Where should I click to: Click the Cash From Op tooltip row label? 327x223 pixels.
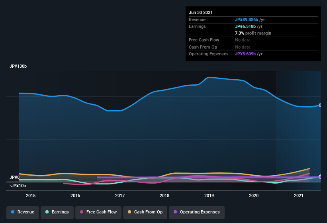coord(203,47)
